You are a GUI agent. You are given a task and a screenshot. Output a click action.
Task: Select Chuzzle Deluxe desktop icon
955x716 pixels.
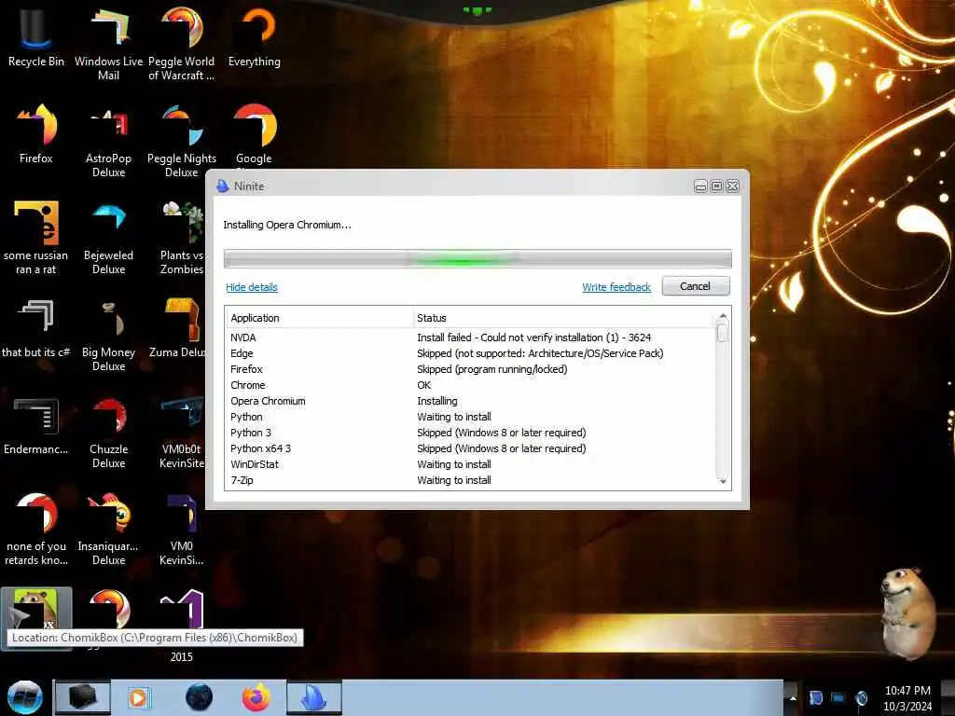click(x=108, y=433)
